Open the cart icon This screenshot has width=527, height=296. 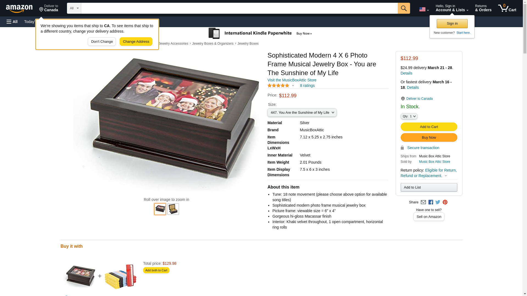pos(507,8)
